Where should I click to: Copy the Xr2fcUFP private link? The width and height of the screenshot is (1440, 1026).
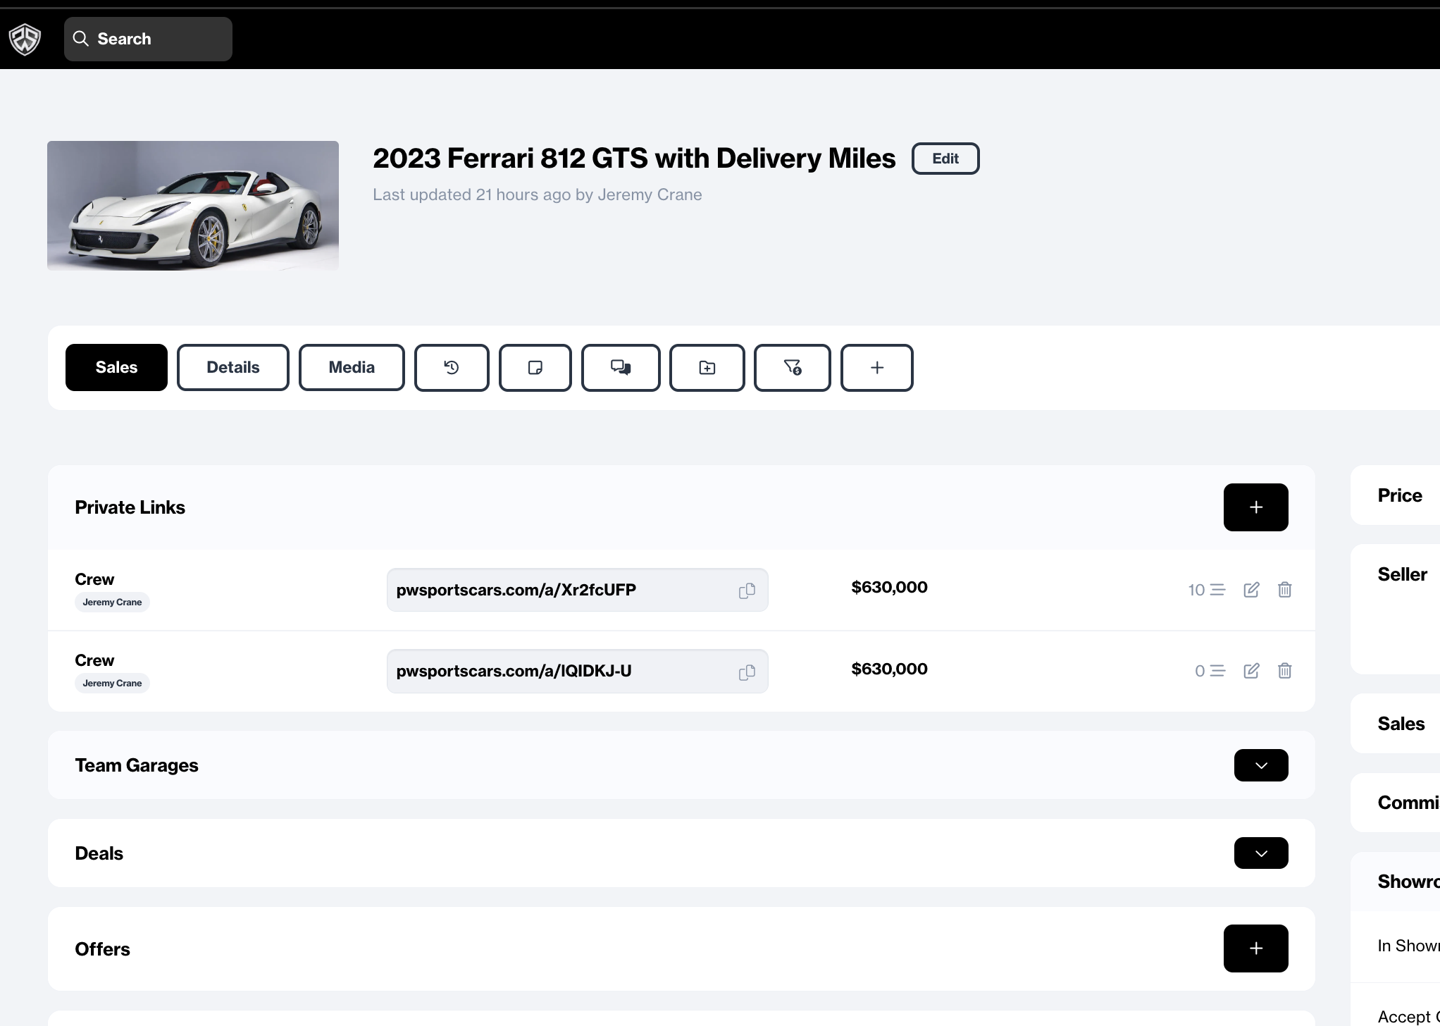tap(746, 590)
